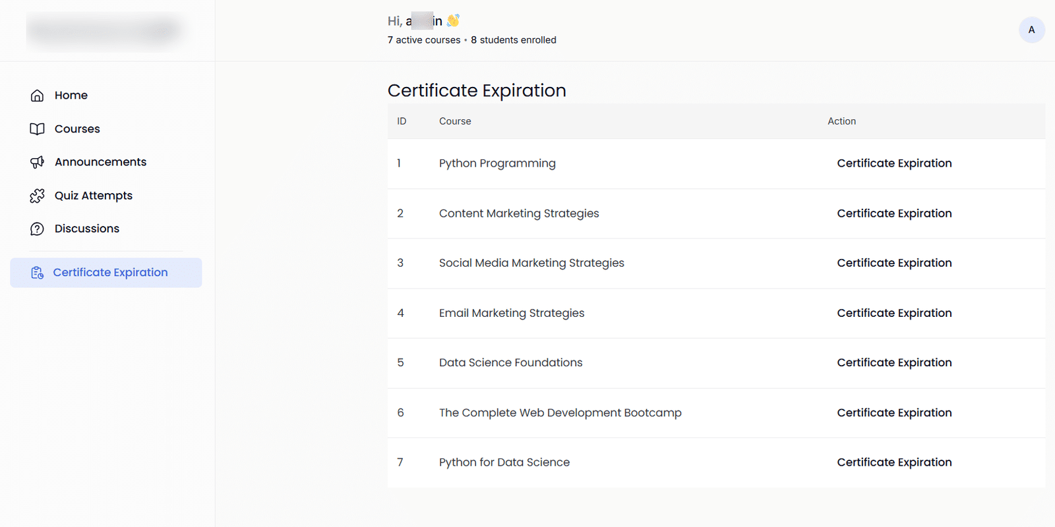Image resolution: width=1055 pixels, height=527 pixels.
Task: Open Certificate Expiration for Data Science Foundations
Action: (x=894, y=362)
